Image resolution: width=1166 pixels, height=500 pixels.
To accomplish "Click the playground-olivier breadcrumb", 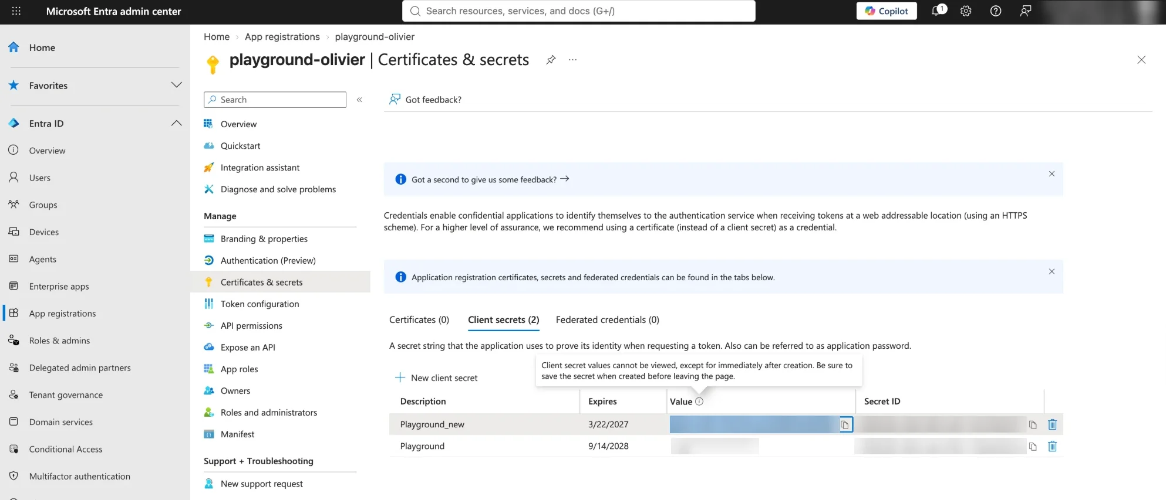I will point(375,36).
